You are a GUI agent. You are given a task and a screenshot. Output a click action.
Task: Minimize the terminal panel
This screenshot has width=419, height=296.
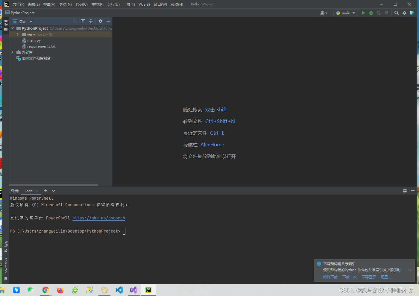[413, 191]
